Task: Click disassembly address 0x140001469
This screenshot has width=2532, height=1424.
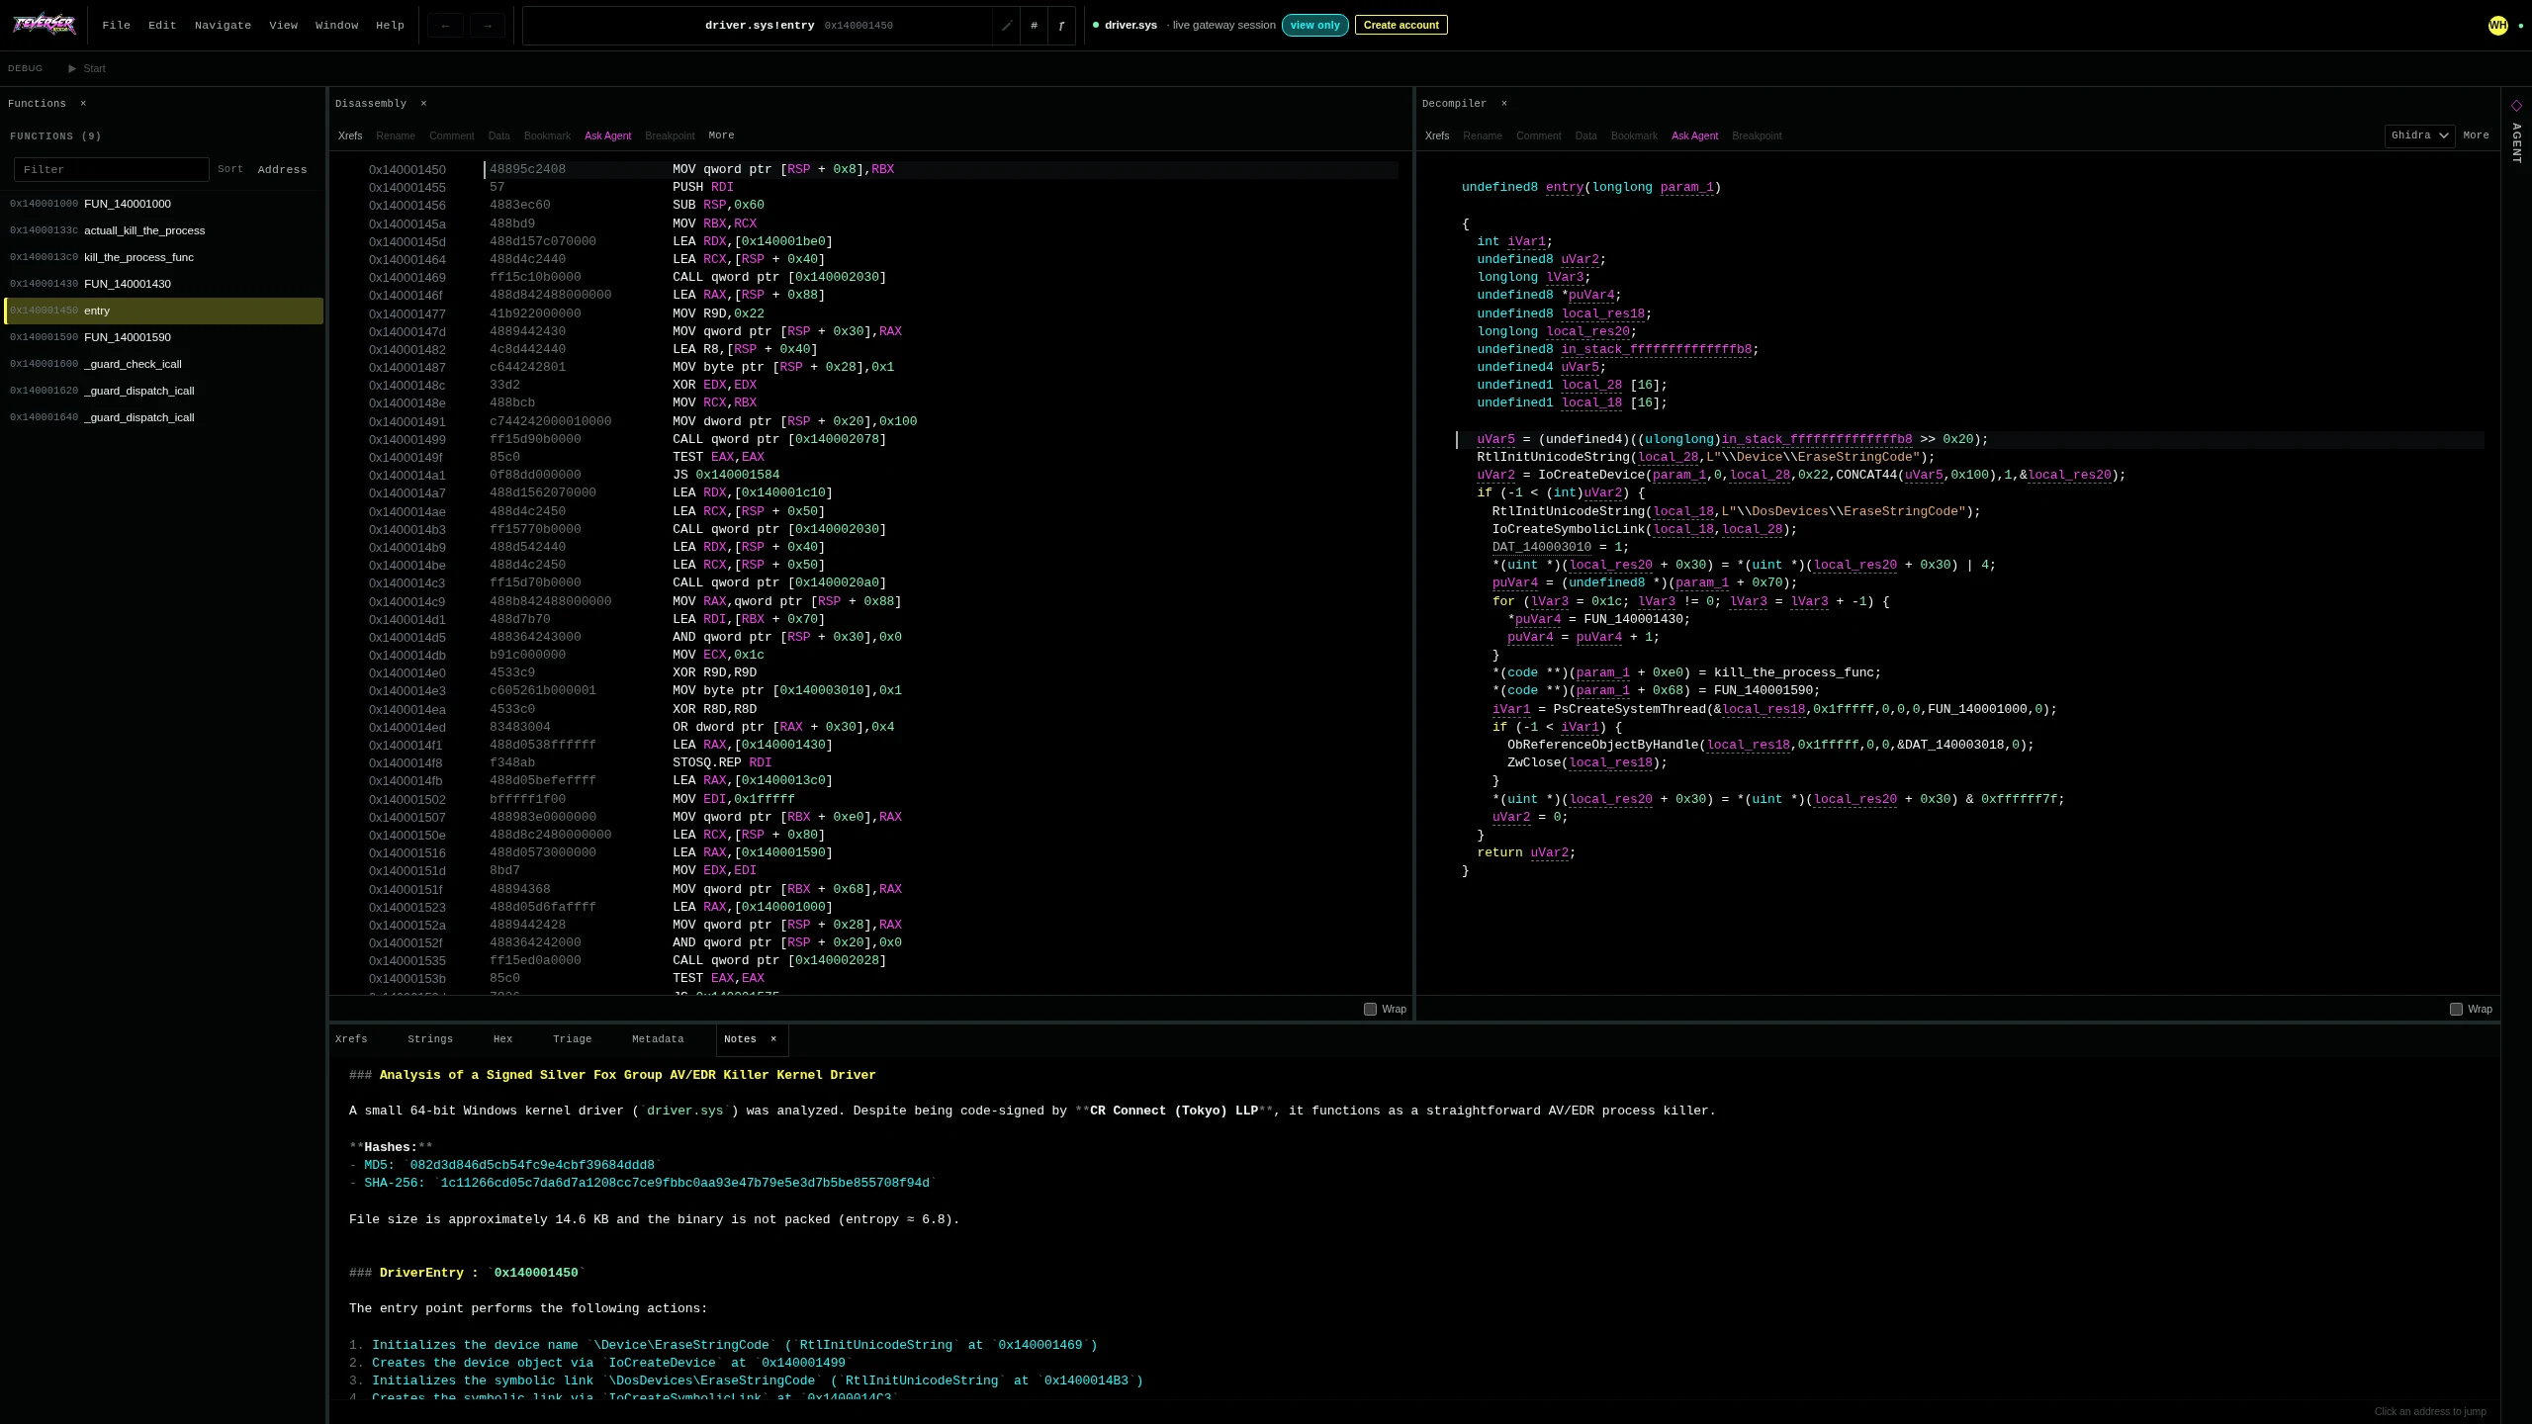Action: (x=407, y=278)
